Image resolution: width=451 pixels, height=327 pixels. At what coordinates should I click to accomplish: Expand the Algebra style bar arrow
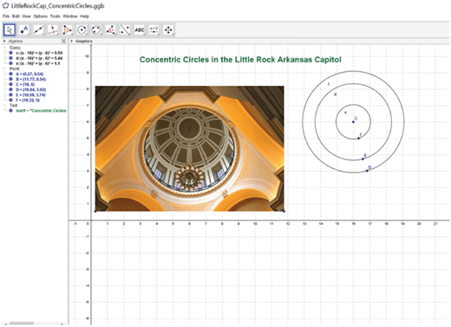(4, 42)
